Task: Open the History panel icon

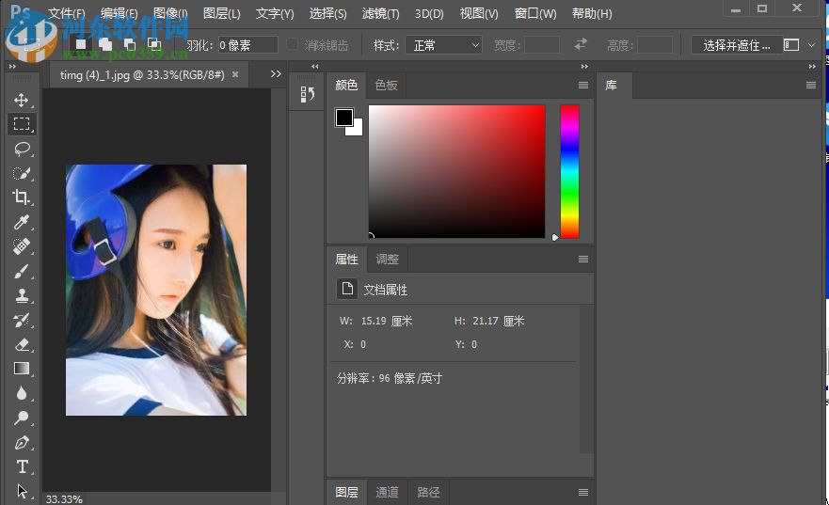Action: click(x=307, y=95)
